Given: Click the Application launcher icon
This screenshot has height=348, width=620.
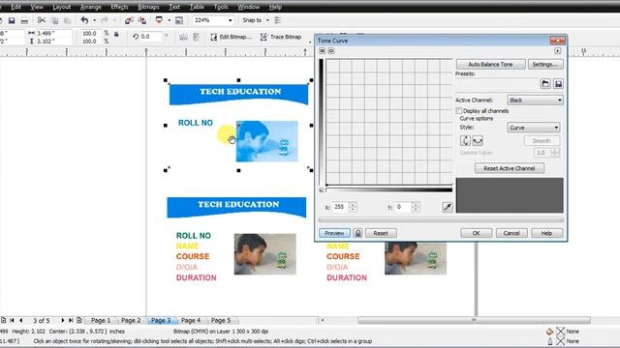Looking at the screenshot, I should 159,20.
